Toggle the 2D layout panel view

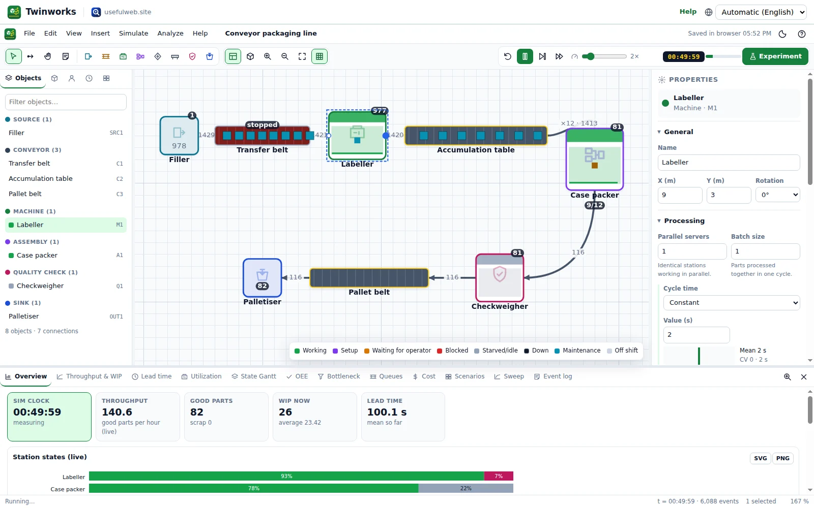click(x=233, y=56)
